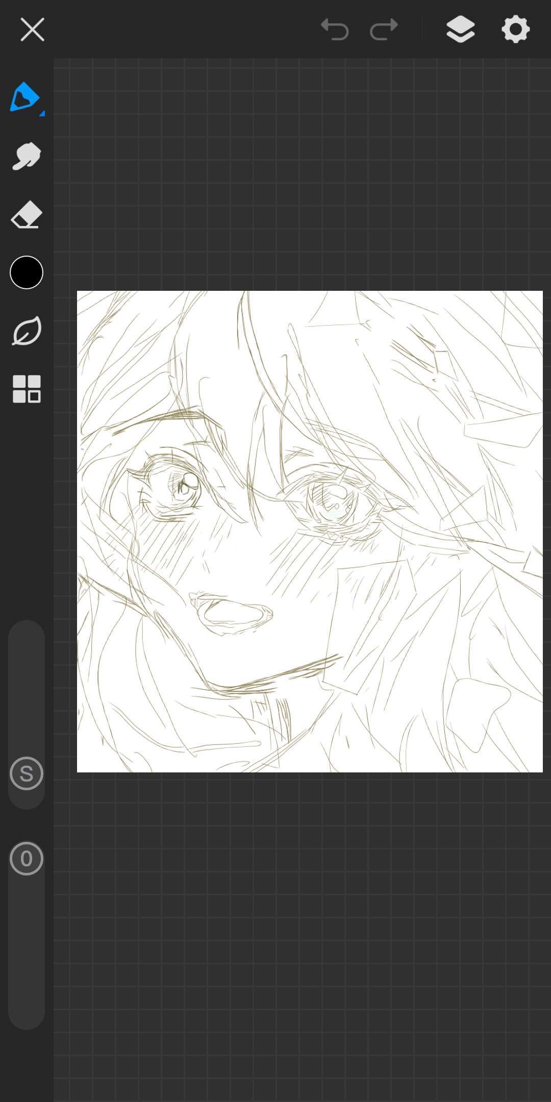Expand brush options via the small blue triangle
This screenshot has height=1102, width=551.
(42, 113)
